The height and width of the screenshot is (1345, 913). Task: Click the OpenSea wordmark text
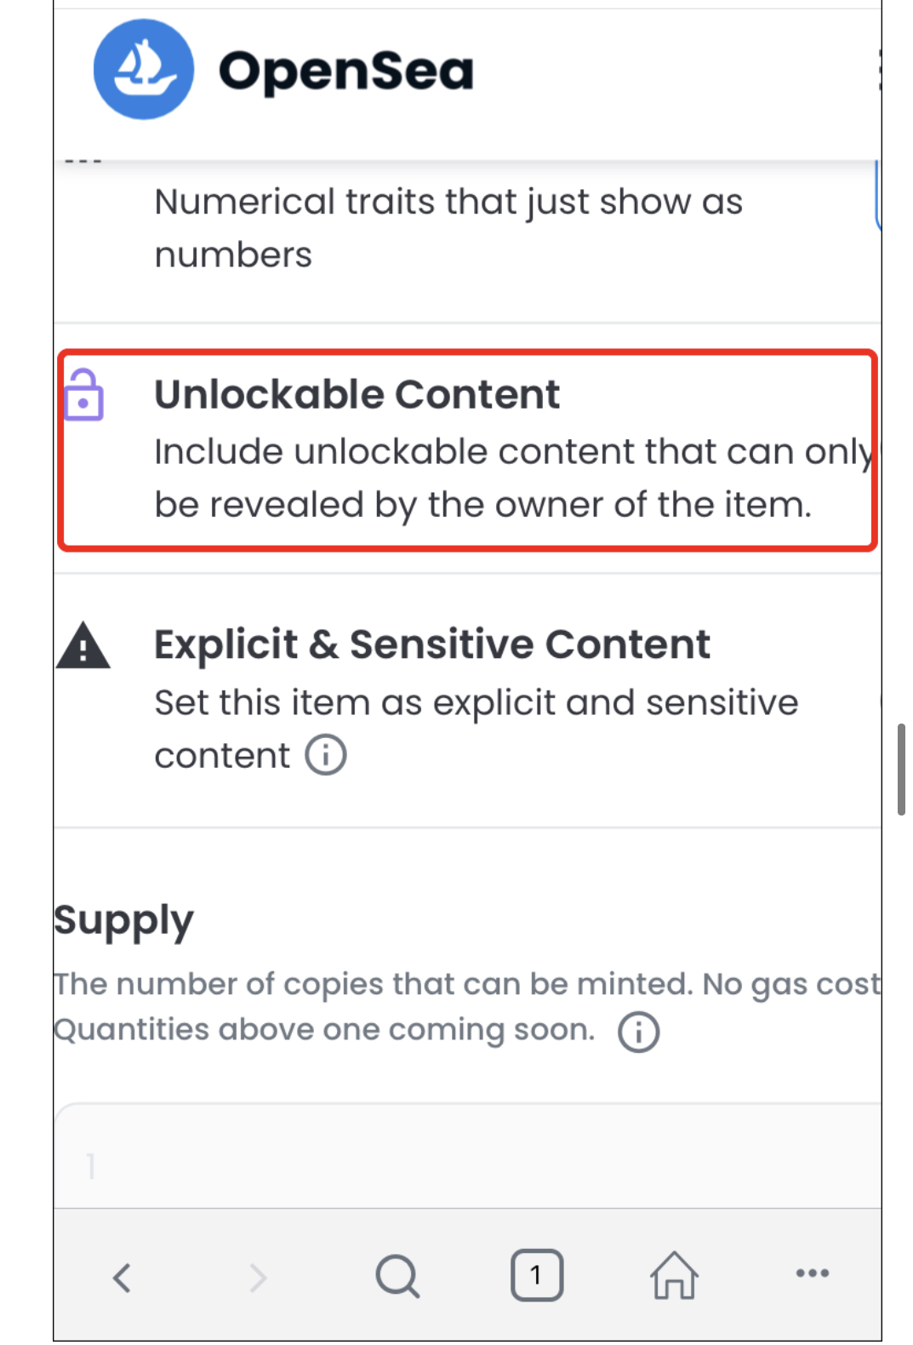[345, 71]
